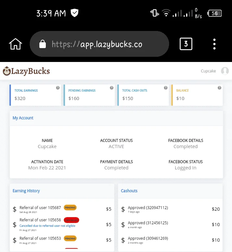Click the $20 cashout amount
Image resolution: width=232 pixels, height=252 pixels.
coord(216,209)
